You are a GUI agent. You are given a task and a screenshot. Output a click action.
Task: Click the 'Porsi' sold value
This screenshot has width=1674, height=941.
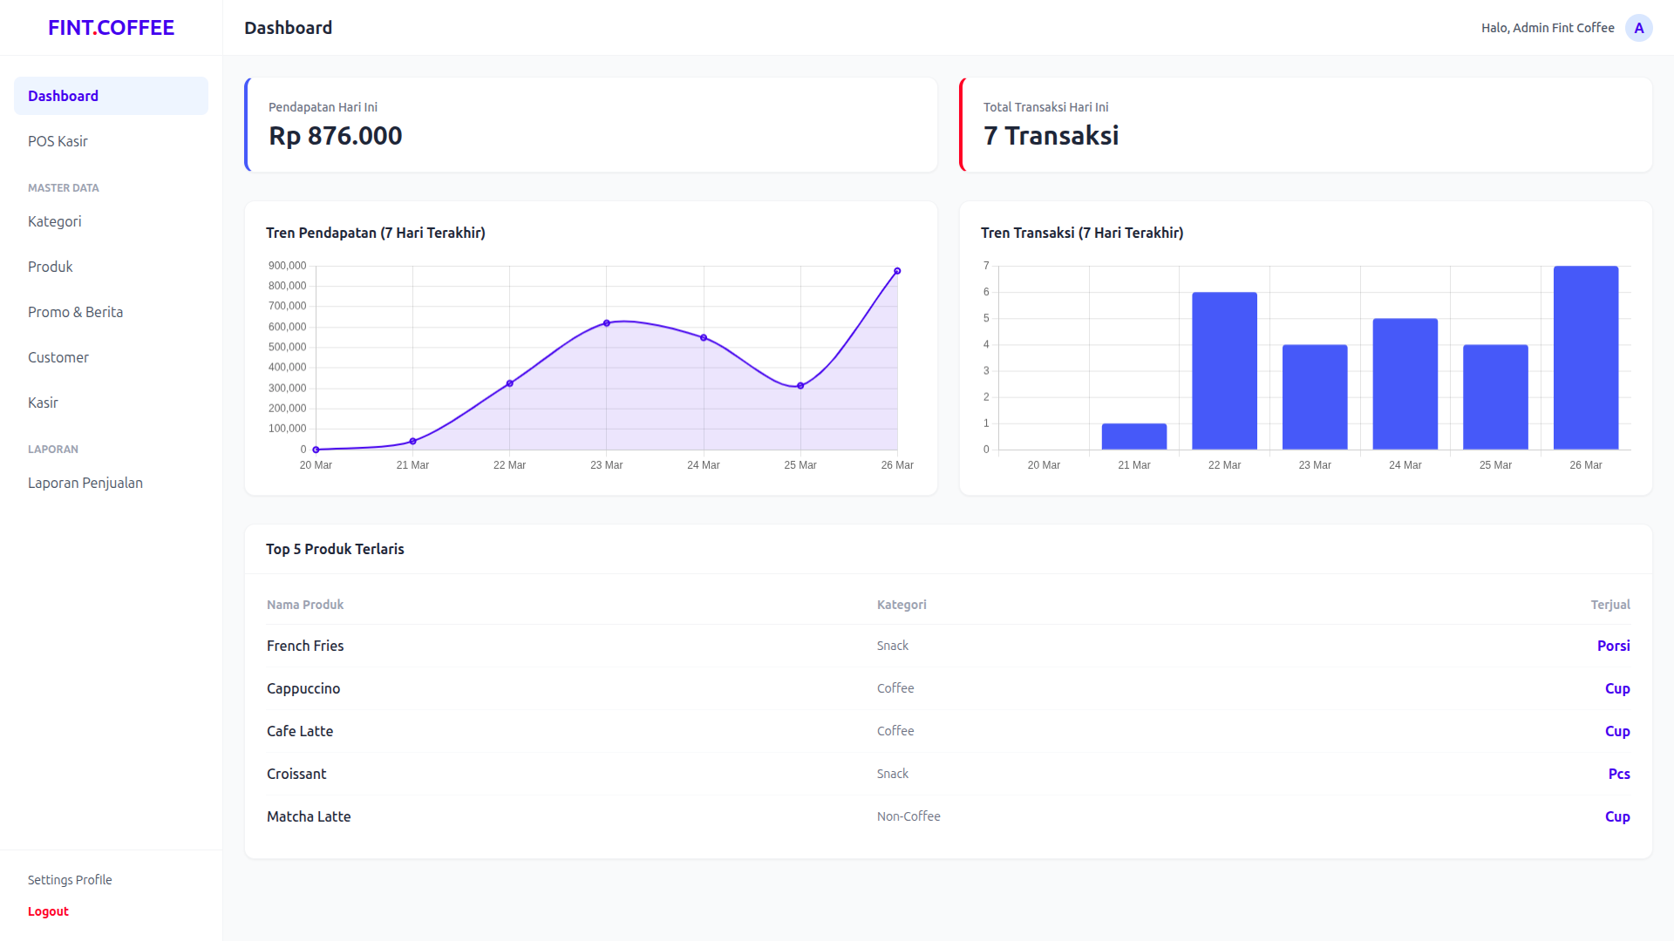click(x=1614, y=646)
